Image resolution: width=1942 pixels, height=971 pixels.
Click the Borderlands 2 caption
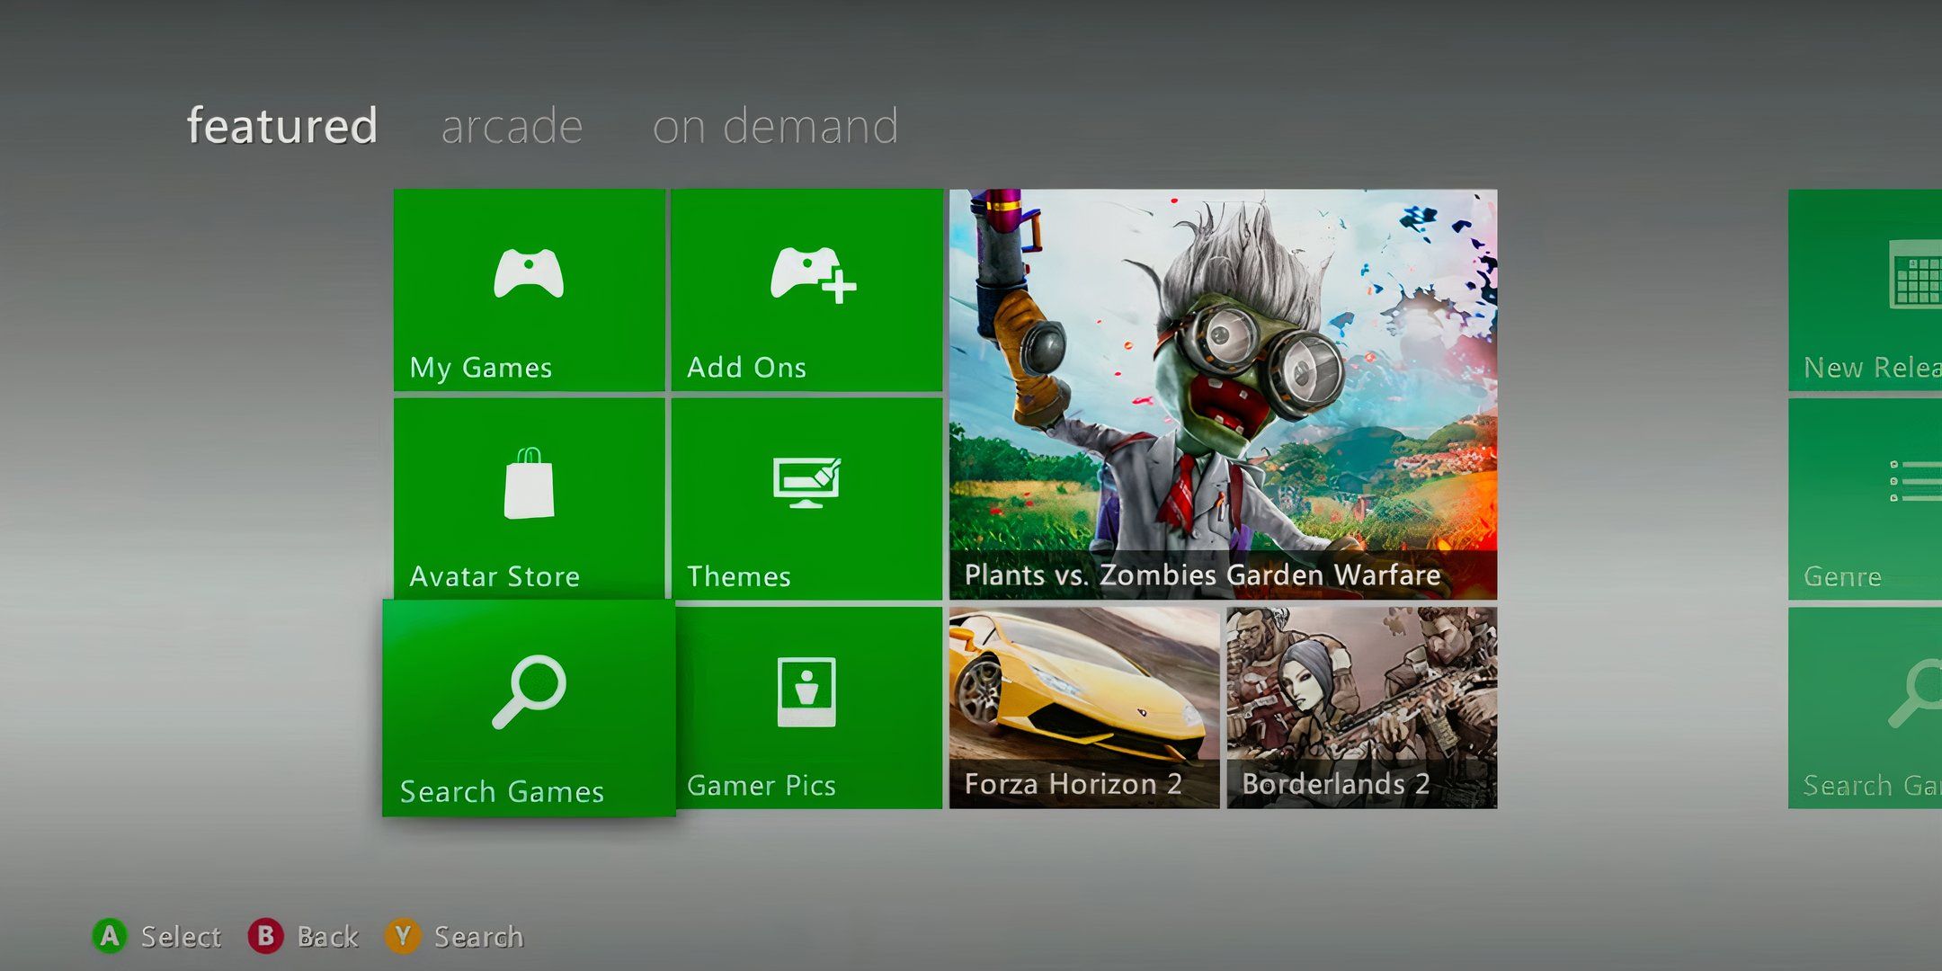click(x=1335, y=784)
